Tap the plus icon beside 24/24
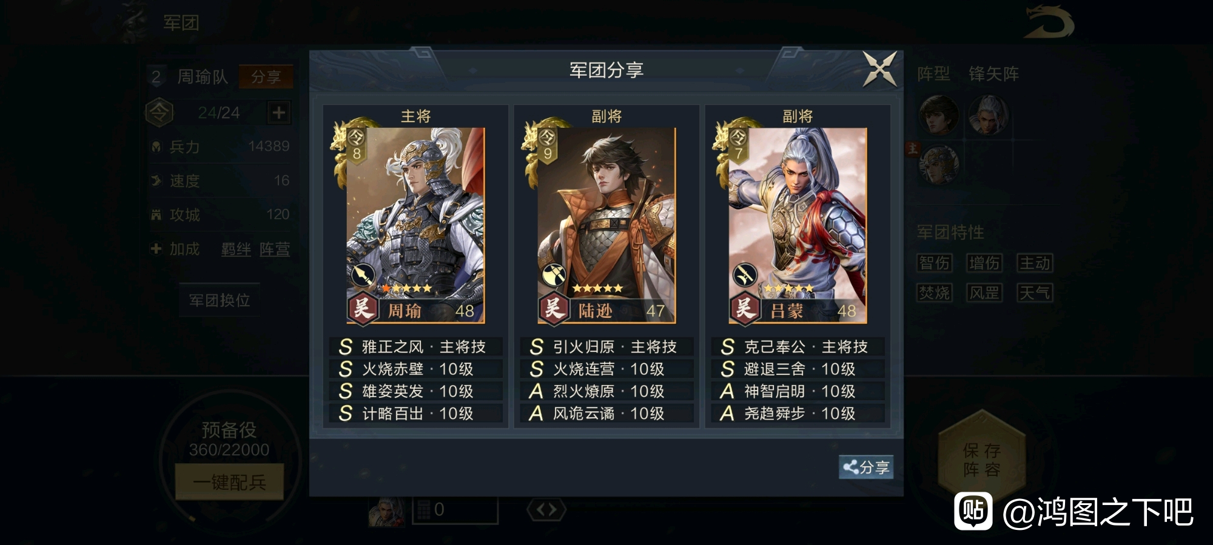Viewport: 1213px width, 545px height. 279,113
